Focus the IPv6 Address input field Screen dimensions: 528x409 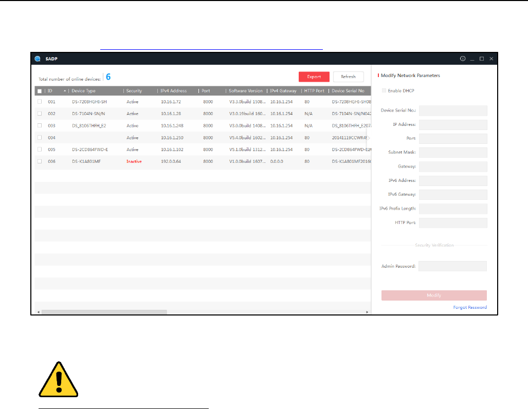pyautogui.click(x=453, y=181)
